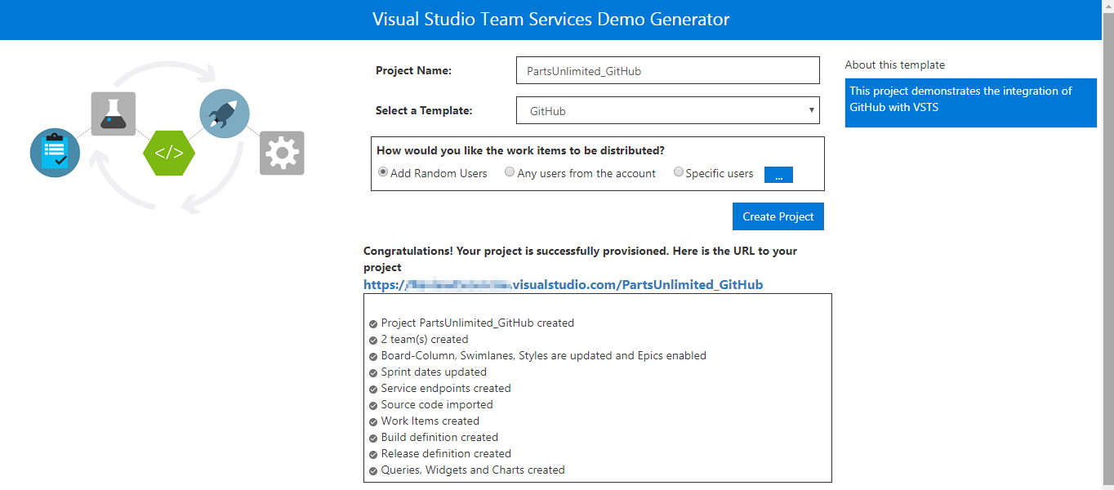Click the Sprint dates updated log entry
Screen dimensions: 1114x490
pos(434,372)
